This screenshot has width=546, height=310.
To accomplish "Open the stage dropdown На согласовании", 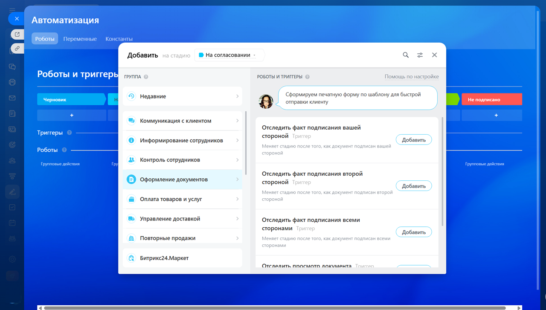I will [229, 55].
